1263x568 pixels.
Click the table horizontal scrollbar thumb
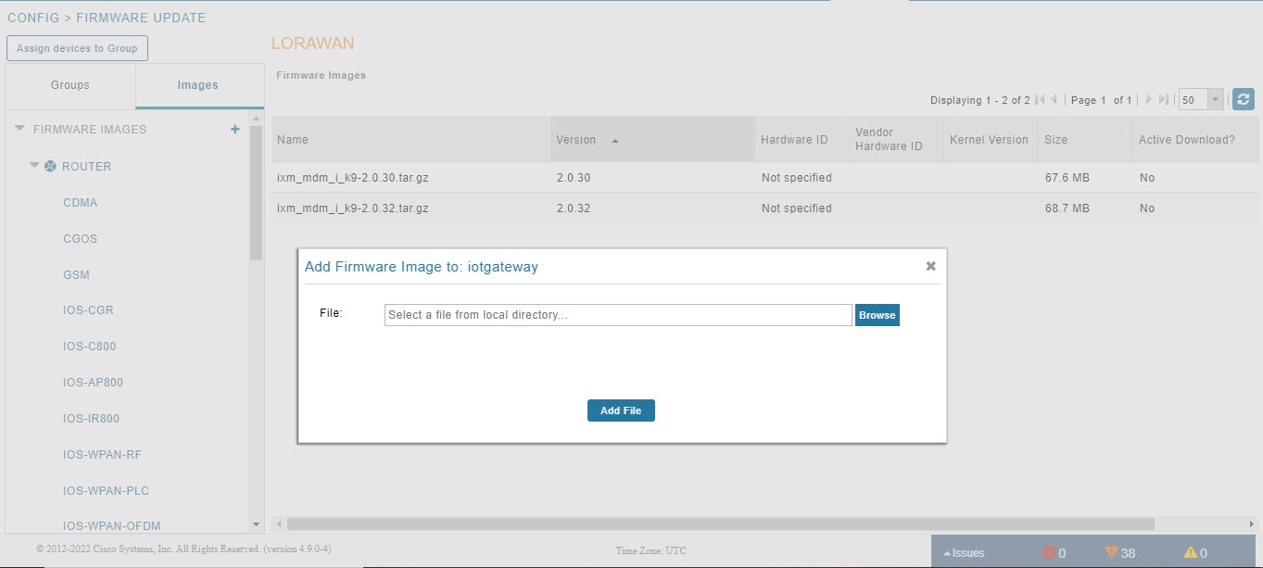tap(721, 524)
